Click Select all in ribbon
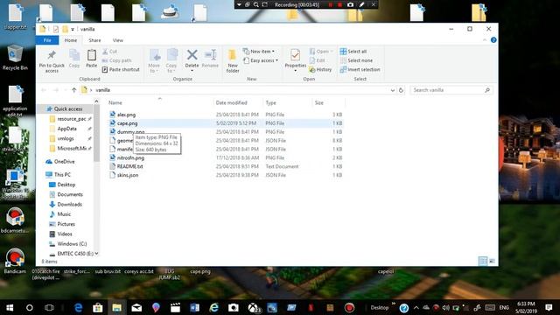 tap(353, 52)
